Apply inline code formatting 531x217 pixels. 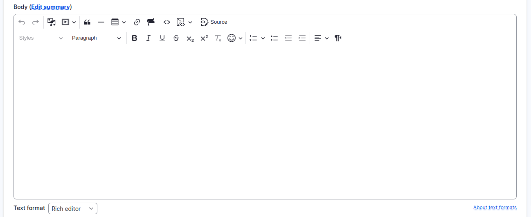[x=166, y=22]
